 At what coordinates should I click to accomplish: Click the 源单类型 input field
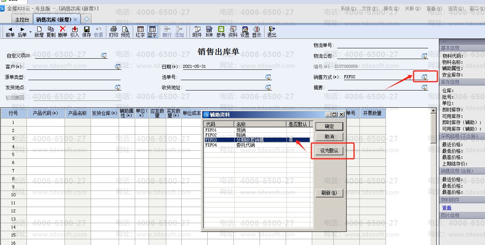(x=74, y=77)
